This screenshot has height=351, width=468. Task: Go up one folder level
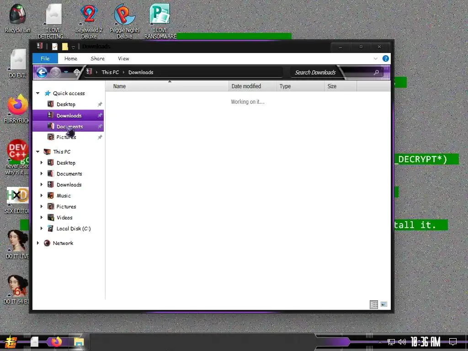77,72
